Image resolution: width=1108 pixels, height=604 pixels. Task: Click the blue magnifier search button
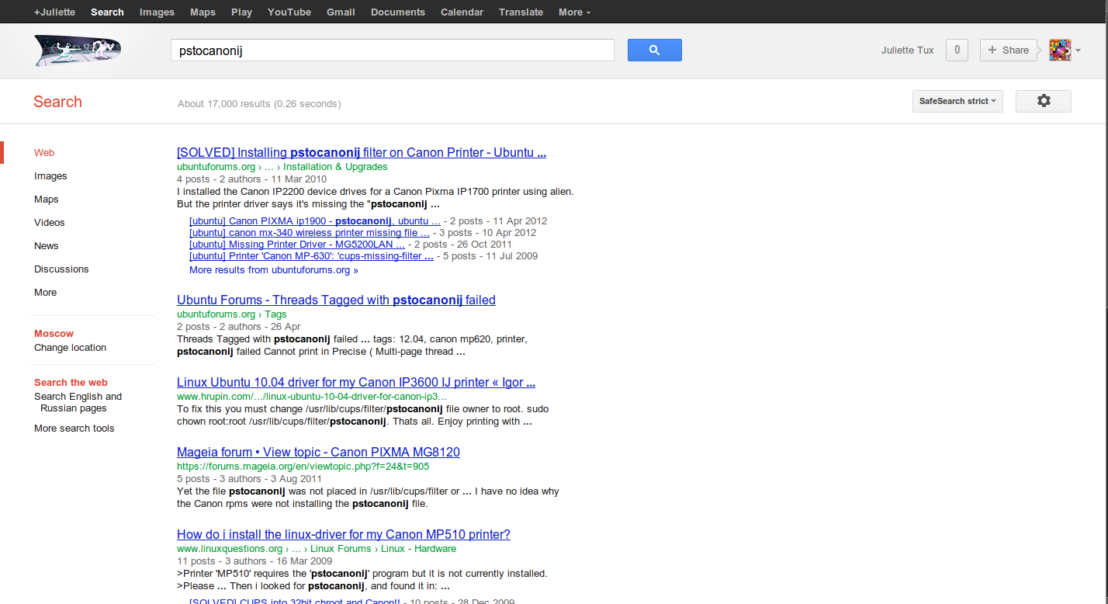tap(654, 50)
